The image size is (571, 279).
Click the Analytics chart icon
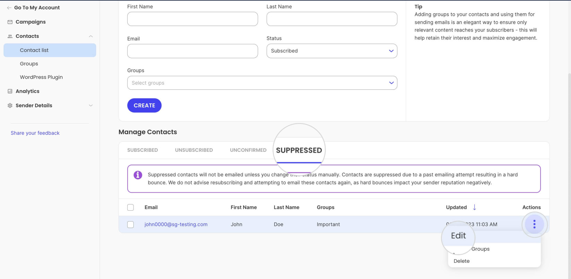(x=10, y=91)
